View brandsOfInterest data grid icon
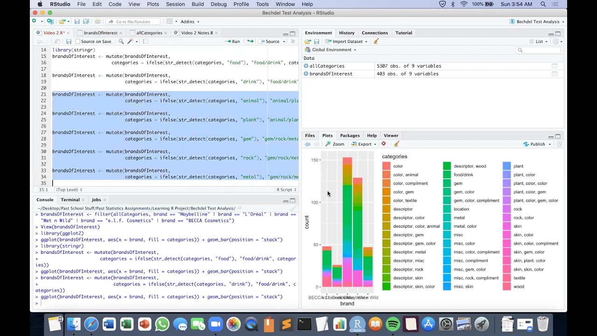 tap(555, 74)
